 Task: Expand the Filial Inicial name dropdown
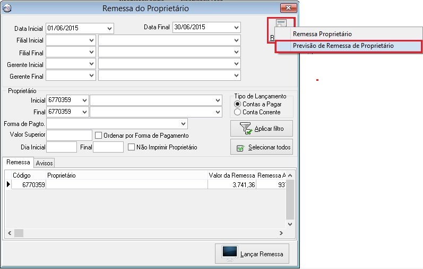[236, 40]
